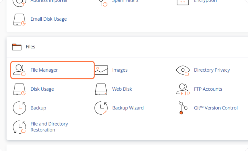Click the File Manager icon
This screenshot has height=151, width=248.
19,70
